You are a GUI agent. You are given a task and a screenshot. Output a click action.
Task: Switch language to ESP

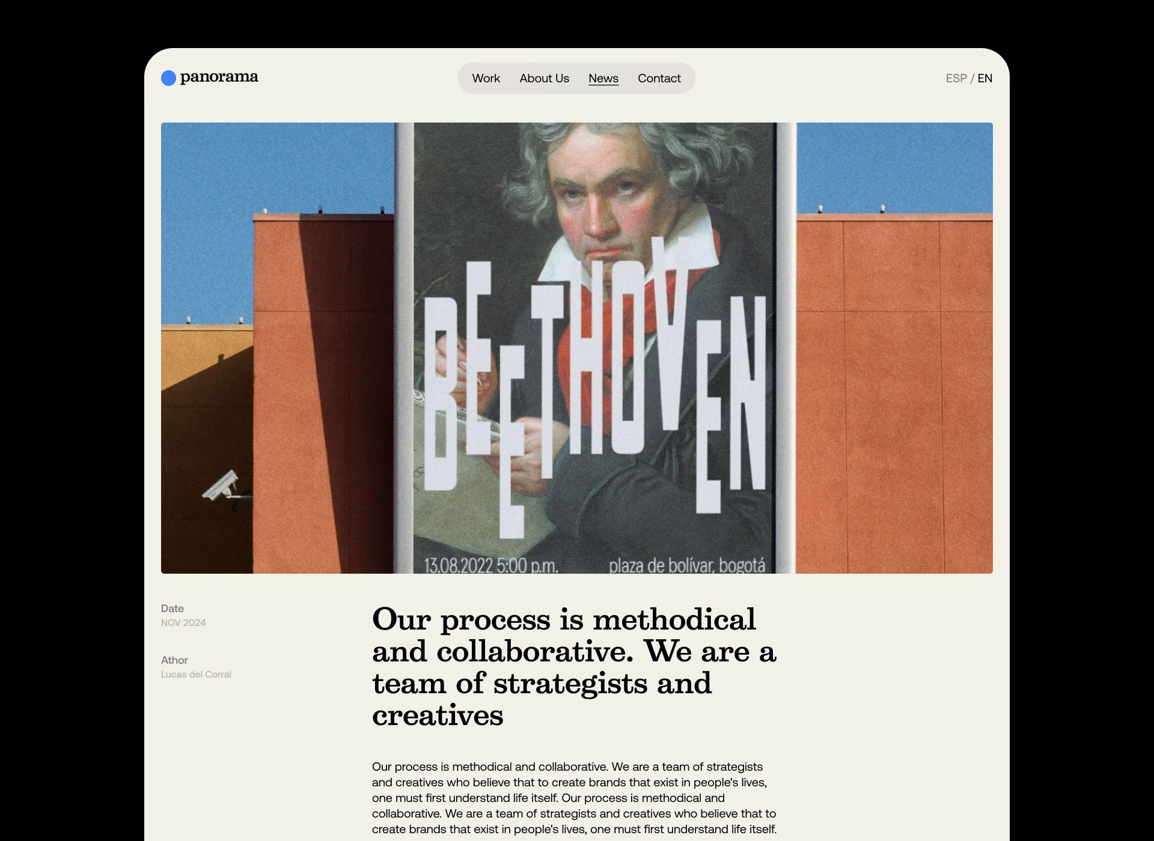click(x=956, y=78)
